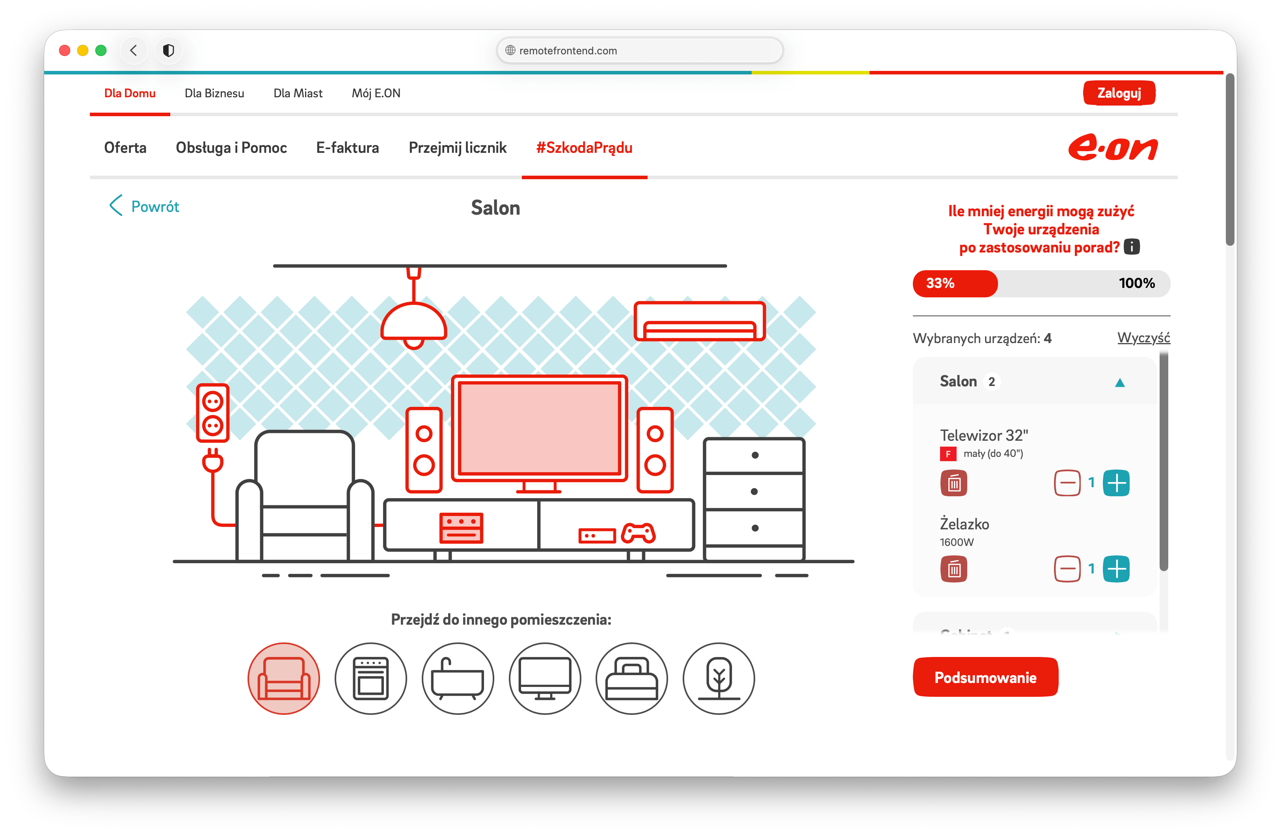This screenshot has width=1281, height=835.
Task: Click the remotefrontend.com address bar
Action: [639, 50]
